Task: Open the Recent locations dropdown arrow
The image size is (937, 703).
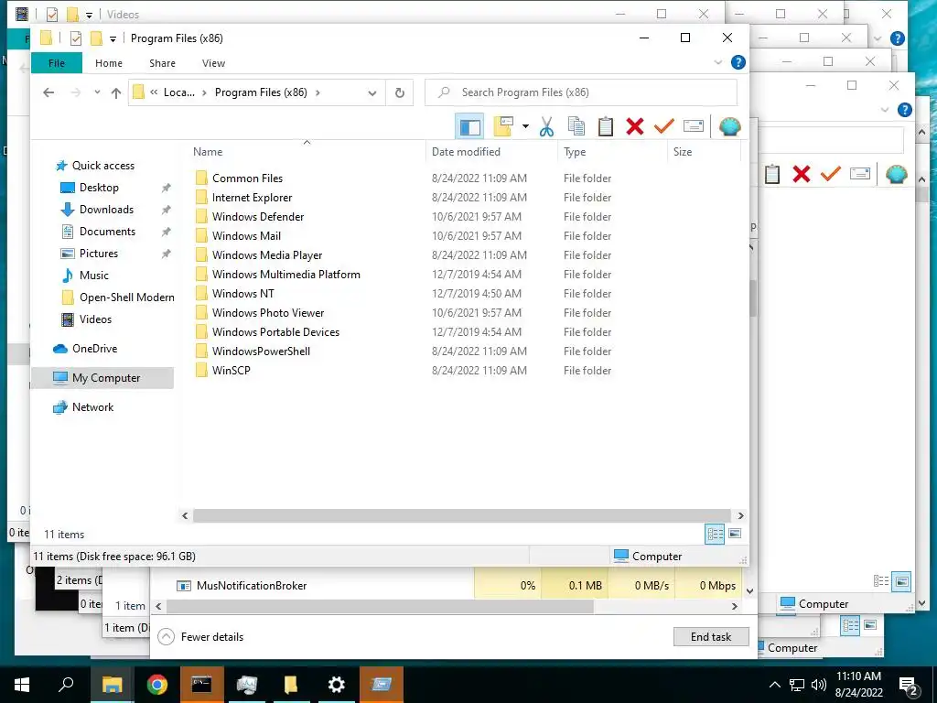Action: (x=97, y=92)
